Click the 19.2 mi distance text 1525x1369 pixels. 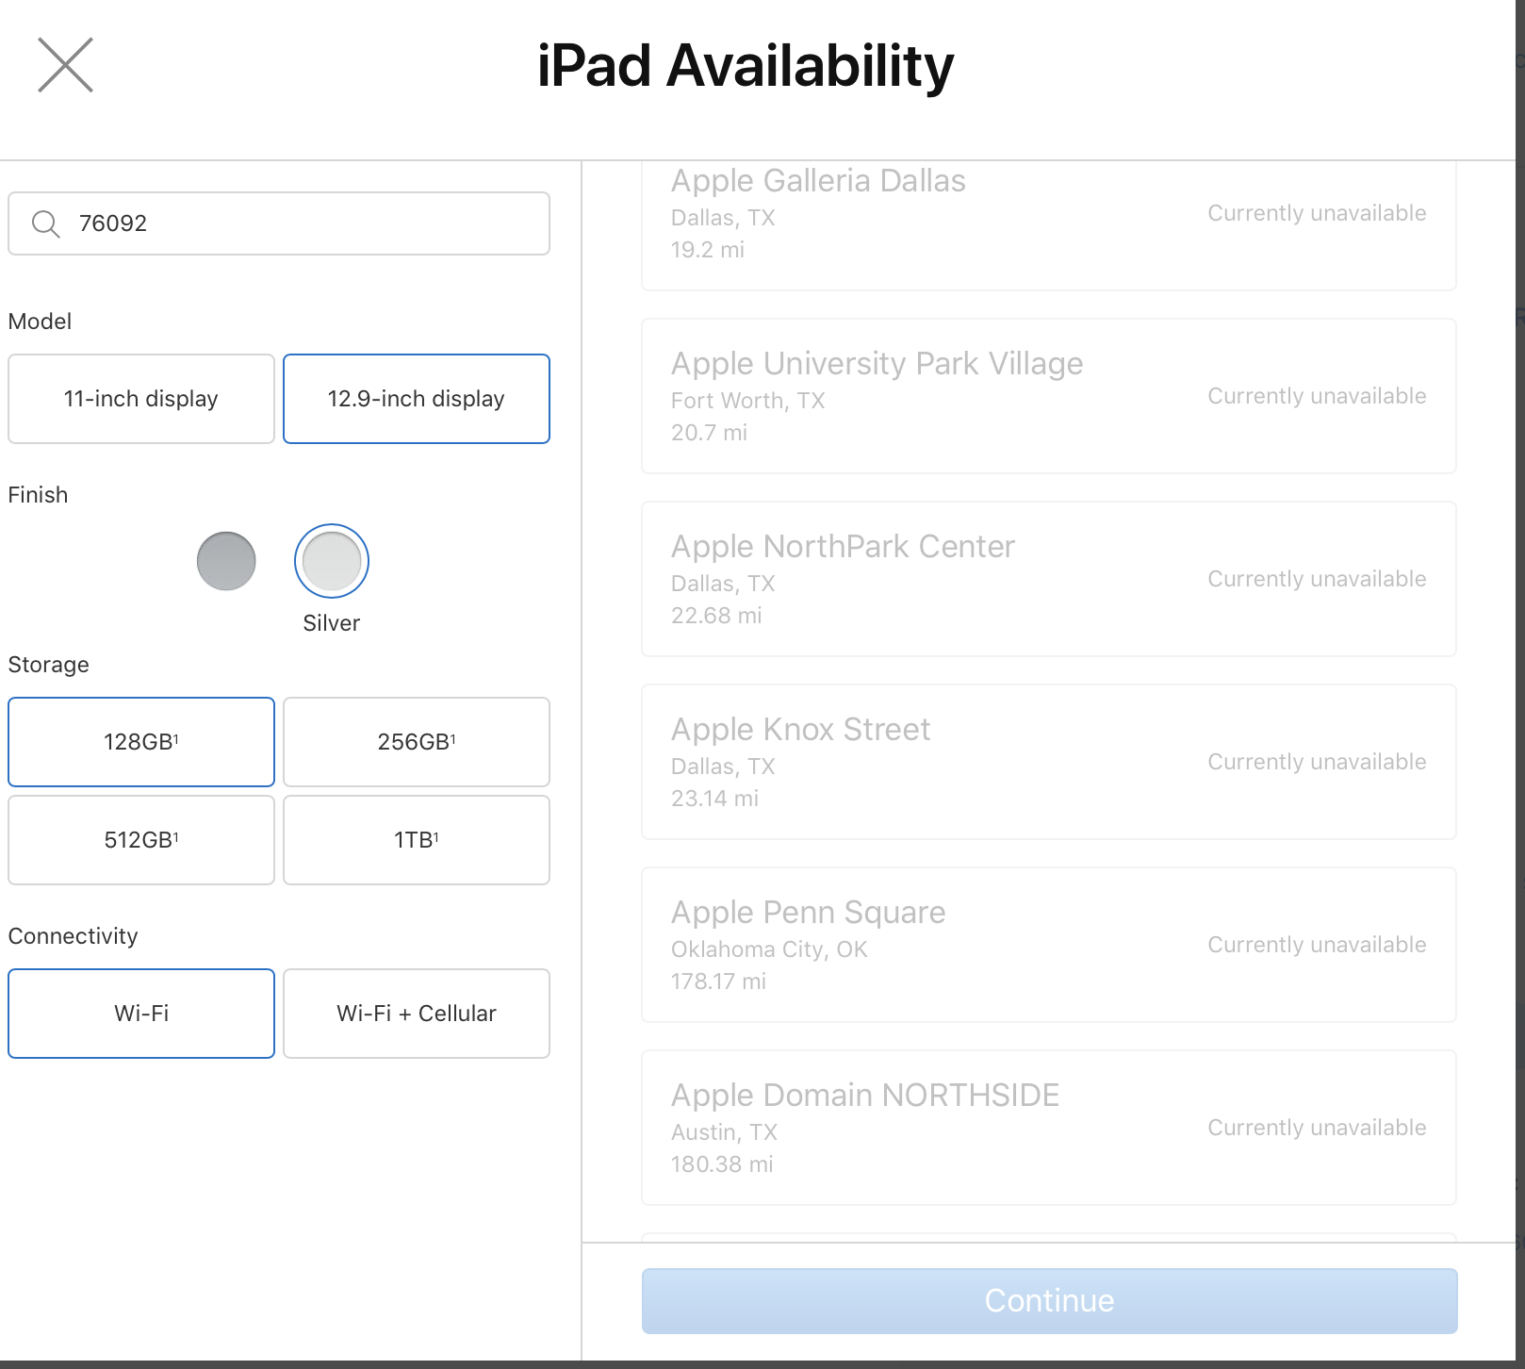pyautogui.click(x=708, y=250)
